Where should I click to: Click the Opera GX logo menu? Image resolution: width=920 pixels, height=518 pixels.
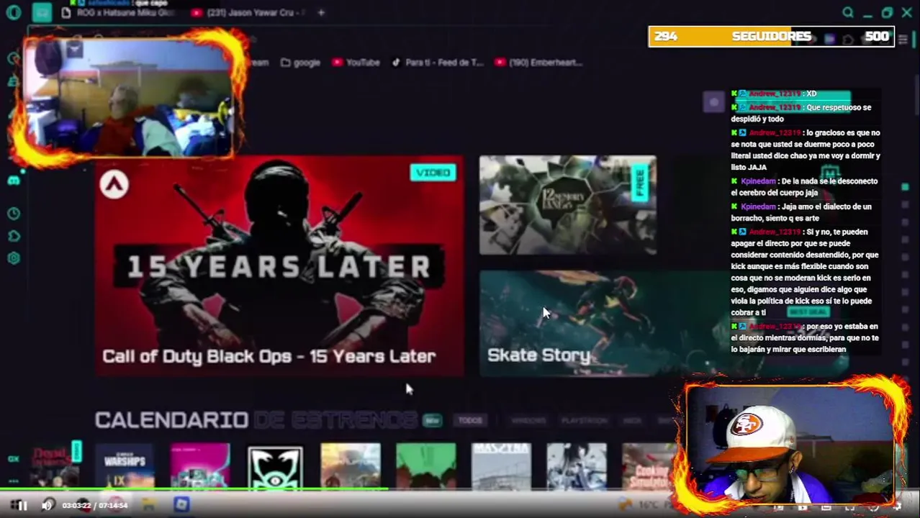point(13,12)
